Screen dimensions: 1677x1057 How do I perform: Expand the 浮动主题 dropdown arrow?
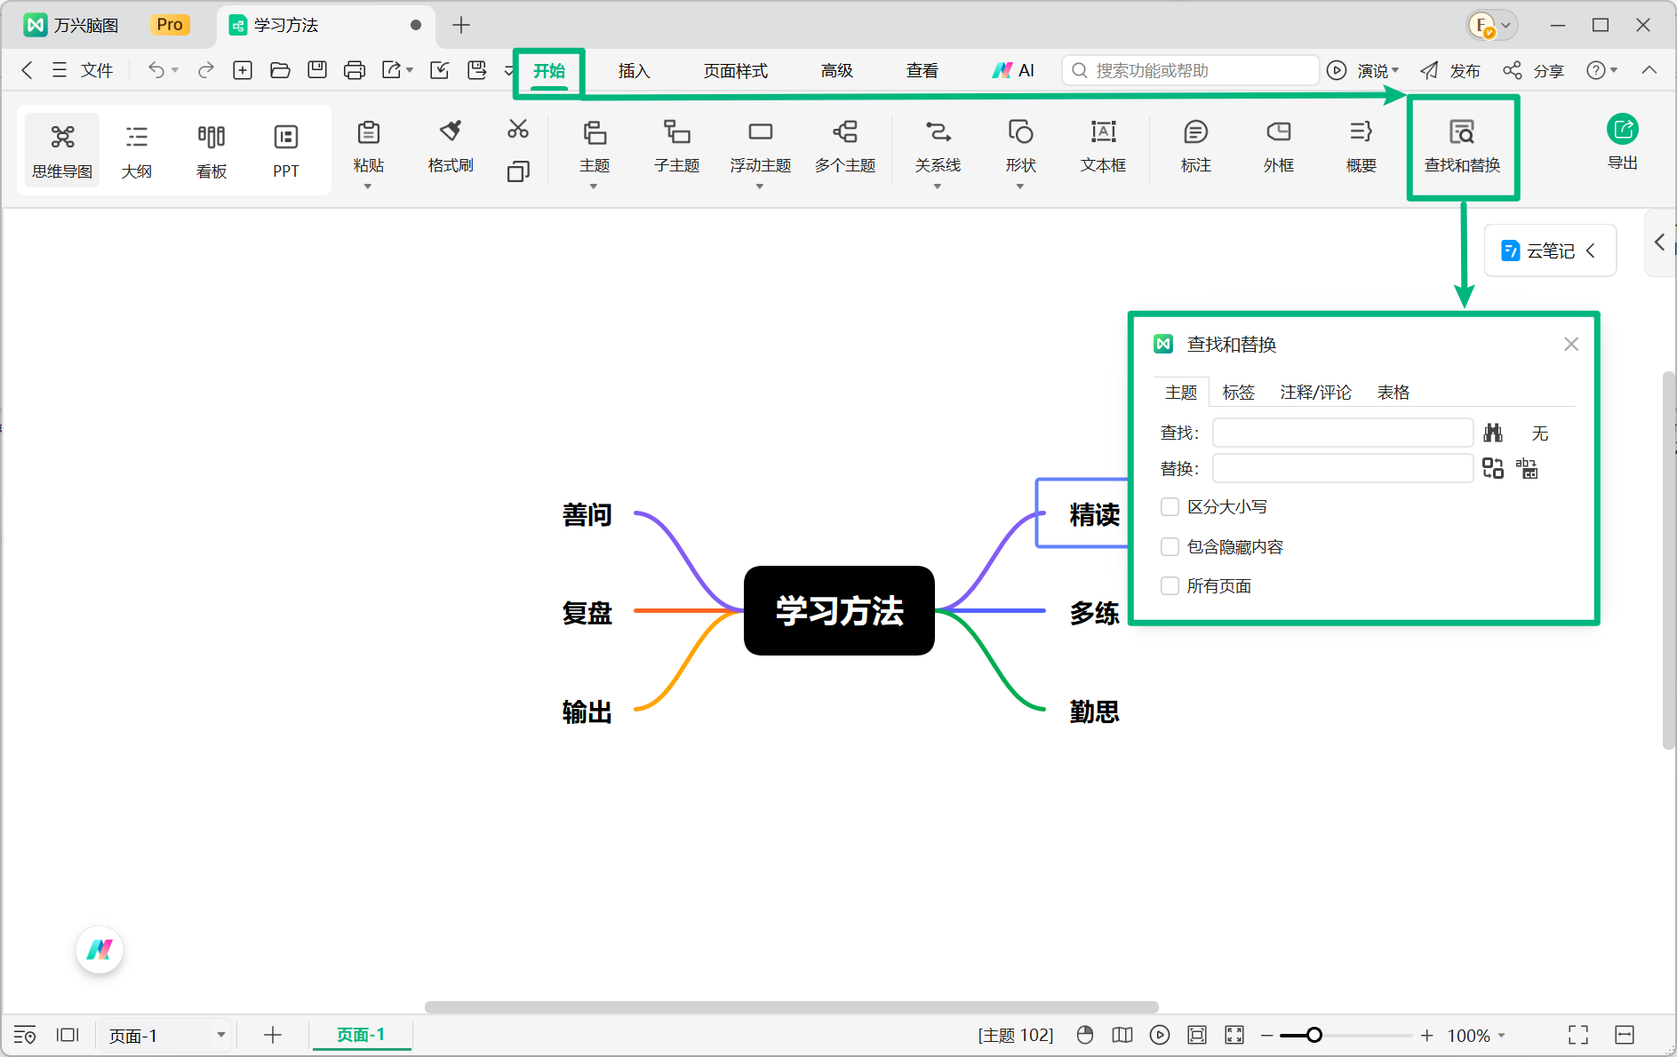click(x=760, y=187)
